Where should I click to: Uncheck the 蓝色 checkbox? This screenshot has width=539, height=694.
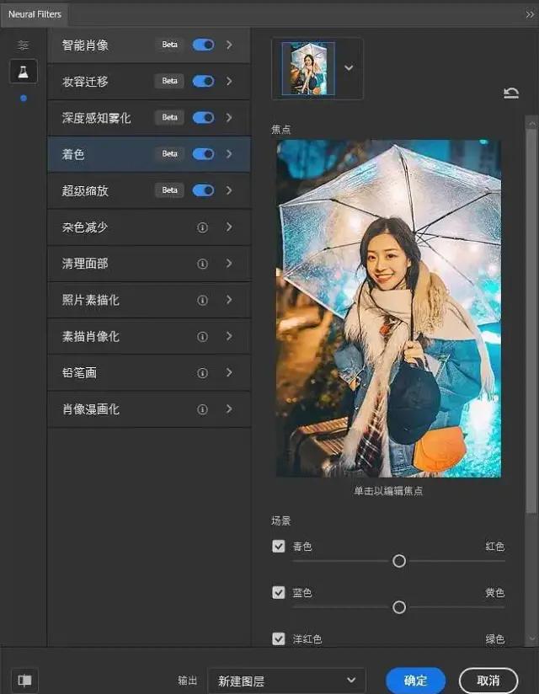279,592
